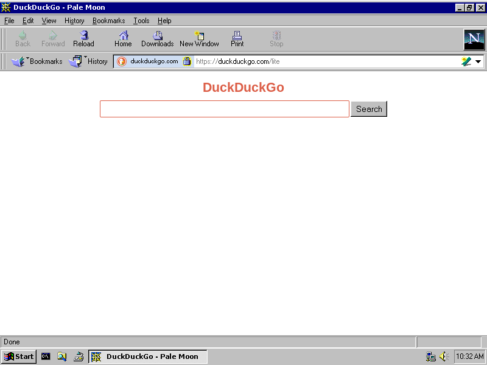Screen dimensions: 487x365
Task: Click the DuckDuckGo heading
Action: [x=243, y=87]
